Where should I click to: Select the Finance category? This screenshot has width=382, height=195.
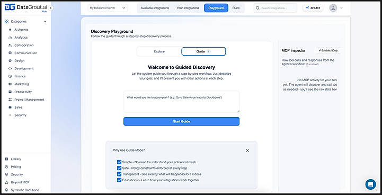pyautogui.click(x=20, y=76)
